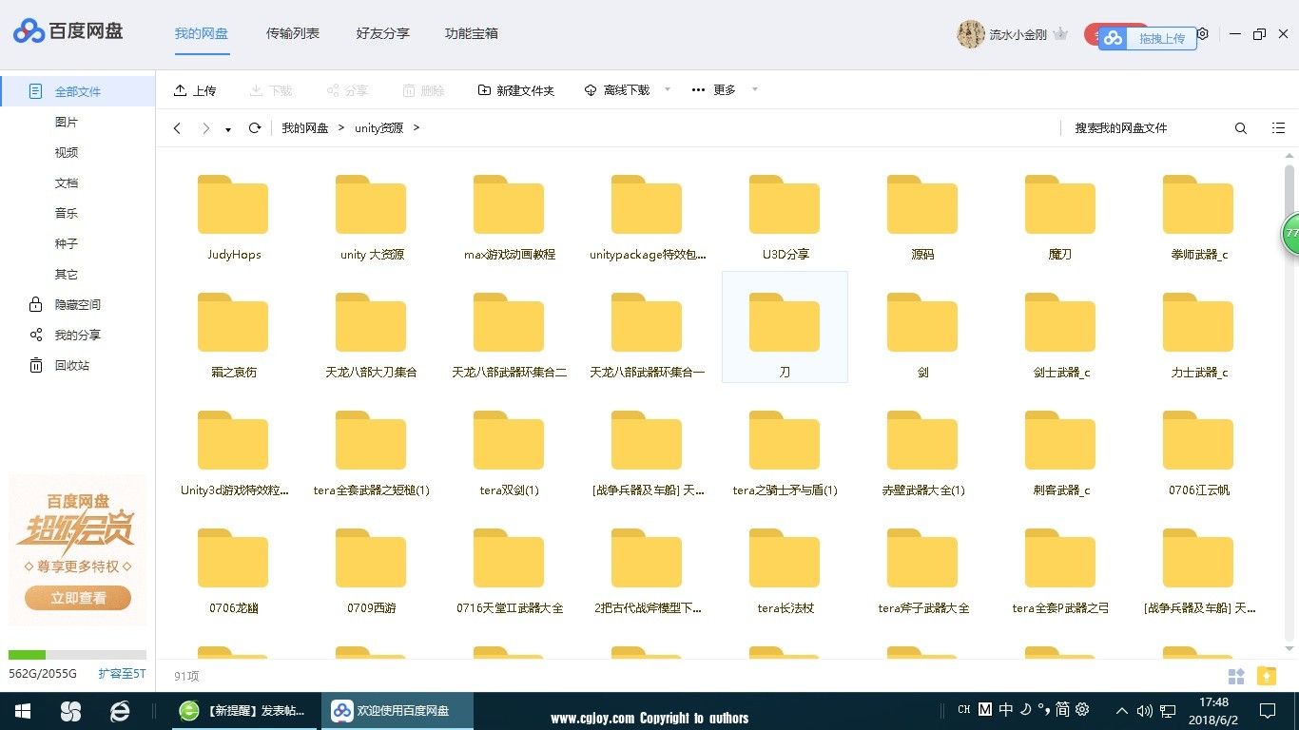Open the navigation history dropdown arrow
1299x730 pixels.
pyautogui.click(x=228, y=129)
